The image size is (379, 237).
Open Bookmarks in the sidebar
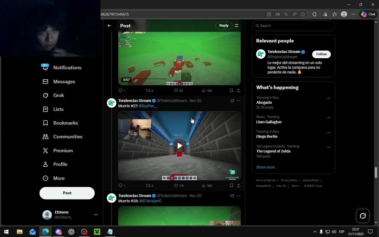click(x=60, y=123)
